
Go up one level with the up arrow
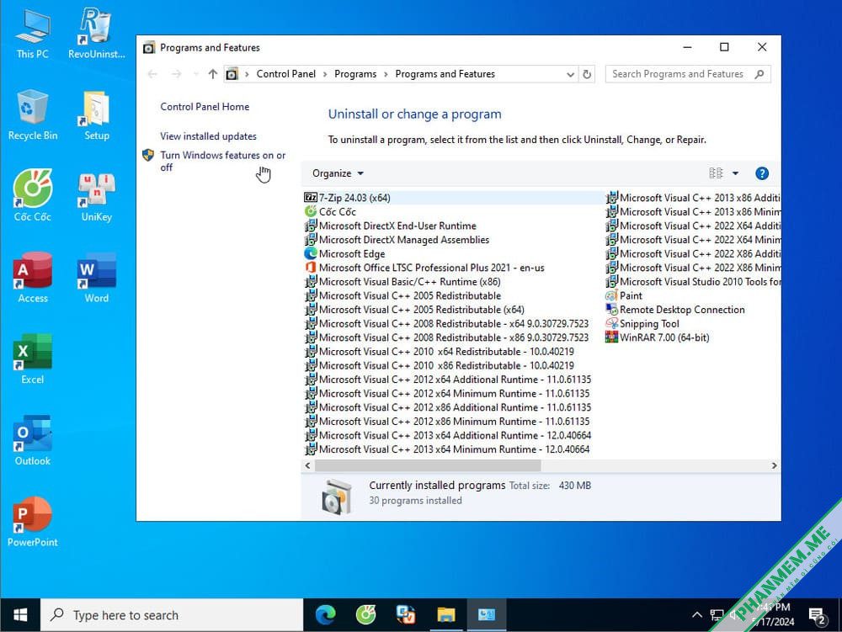coord(213,74)
